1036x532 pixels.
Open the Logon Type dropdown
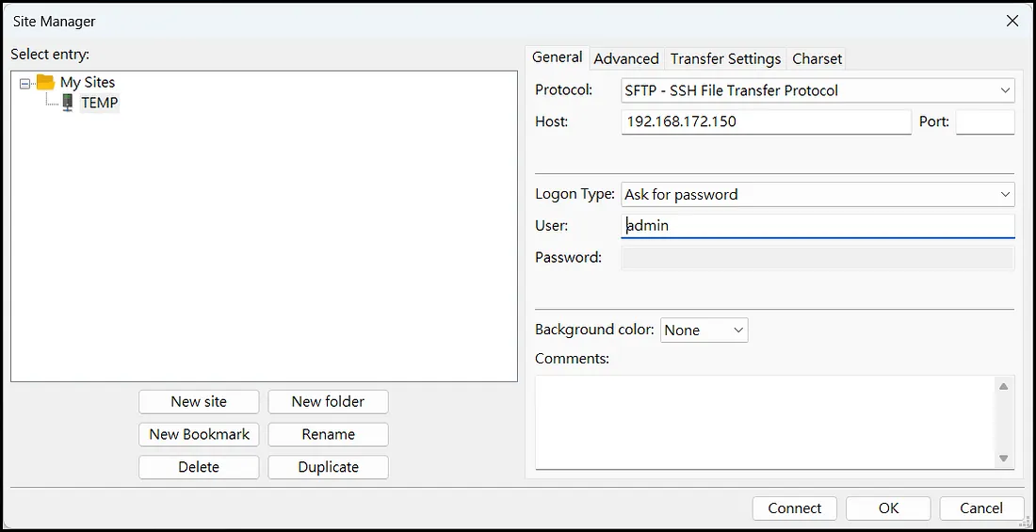point(817,194)
